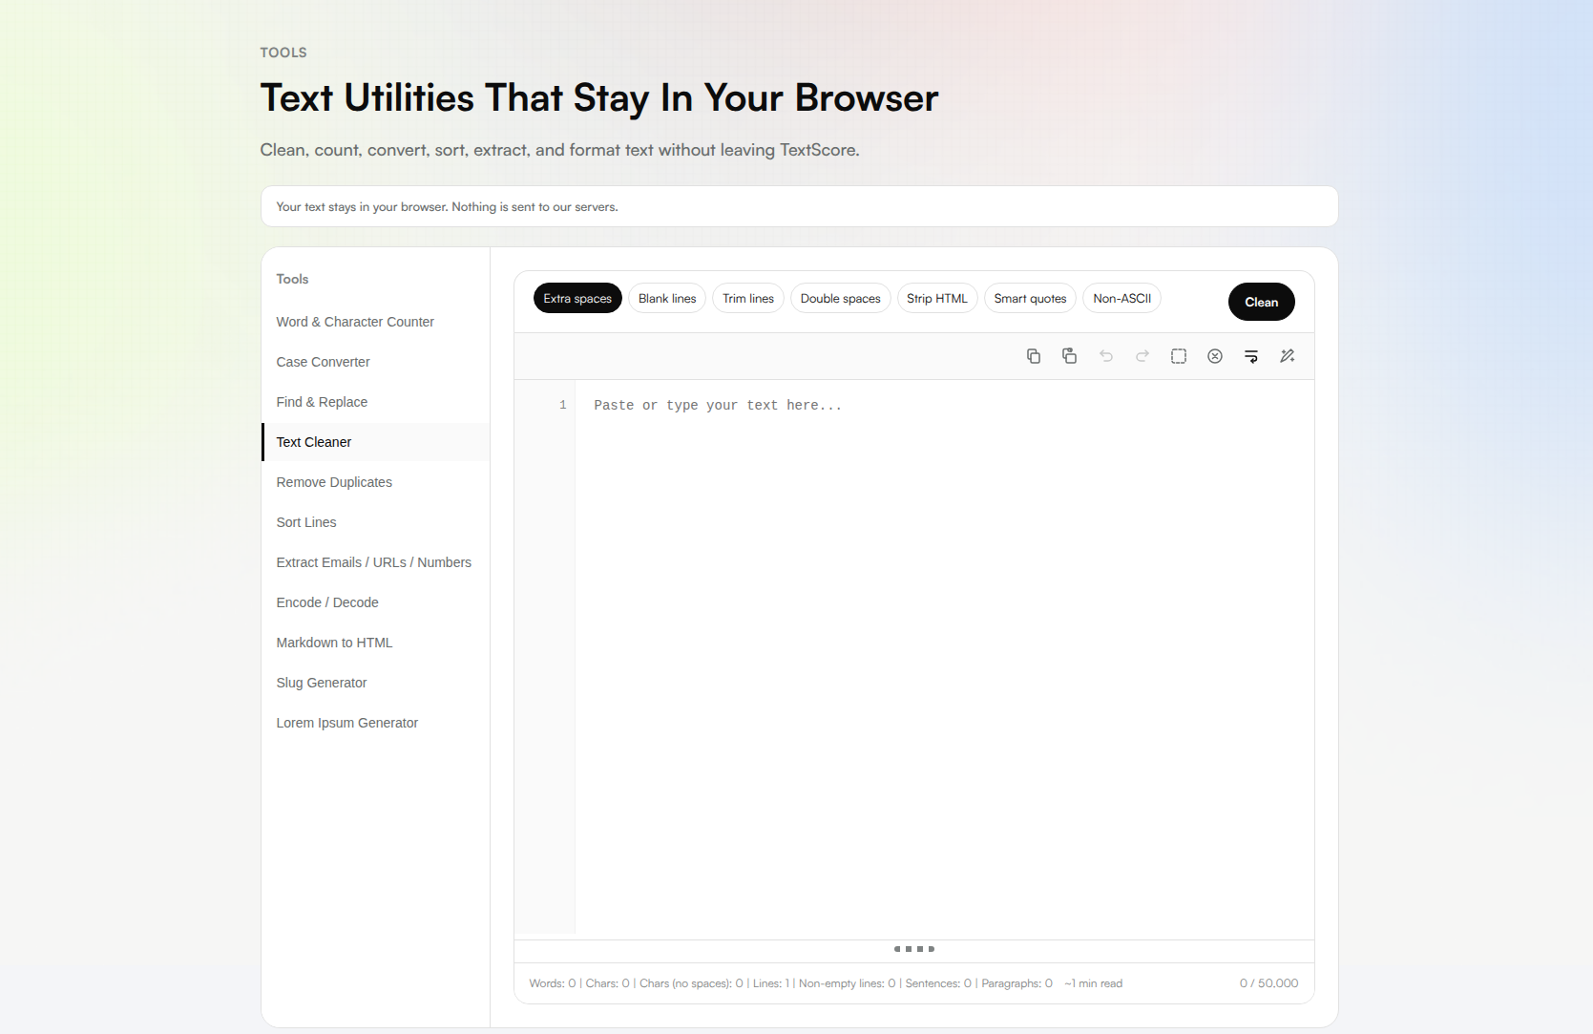Open the Lorem Ipsum Generator tool

[x=375, y=723]
